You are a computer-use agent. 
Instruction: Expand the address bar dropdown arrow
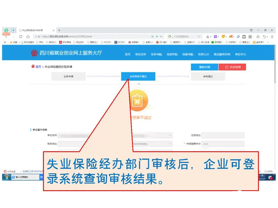(161, 36)
